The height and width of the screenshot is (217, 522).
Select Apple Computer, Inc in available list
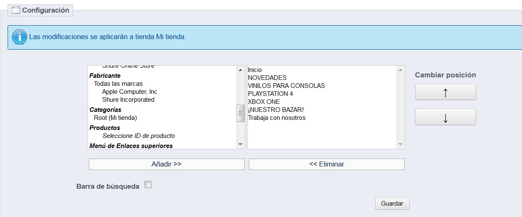point(130,92)
